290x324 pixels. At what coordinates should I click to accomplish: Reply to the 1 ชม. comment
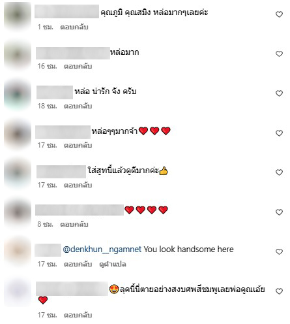pyautogui.click(x=74, y=27)
